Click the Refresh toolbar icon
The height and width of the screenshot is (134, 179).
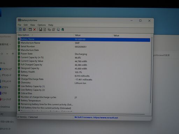tap(45, 30)
